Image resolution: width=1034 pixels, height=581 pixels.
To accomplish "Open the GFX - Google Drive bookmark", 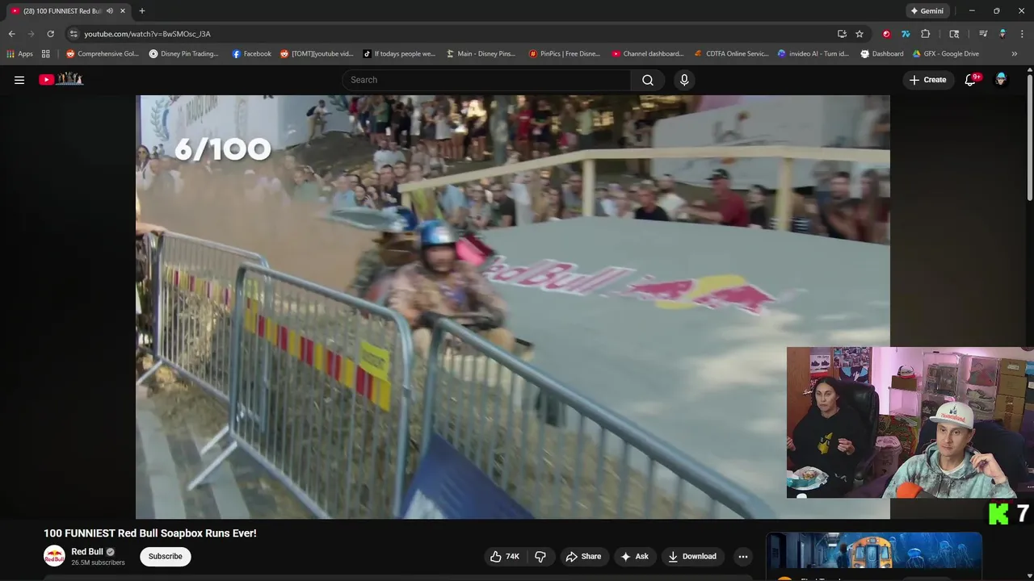I will pos(946,54).
